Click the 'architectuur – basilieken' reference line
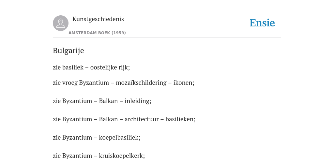Screen dimensions: 334x167 pyautogui.click(x=124, y=119)
